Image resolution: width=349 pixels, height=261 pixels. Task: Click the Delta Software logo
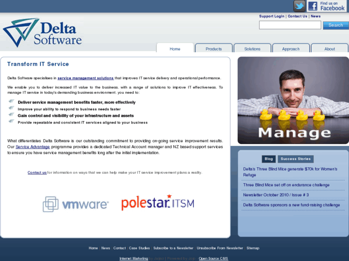pos(42,33)
